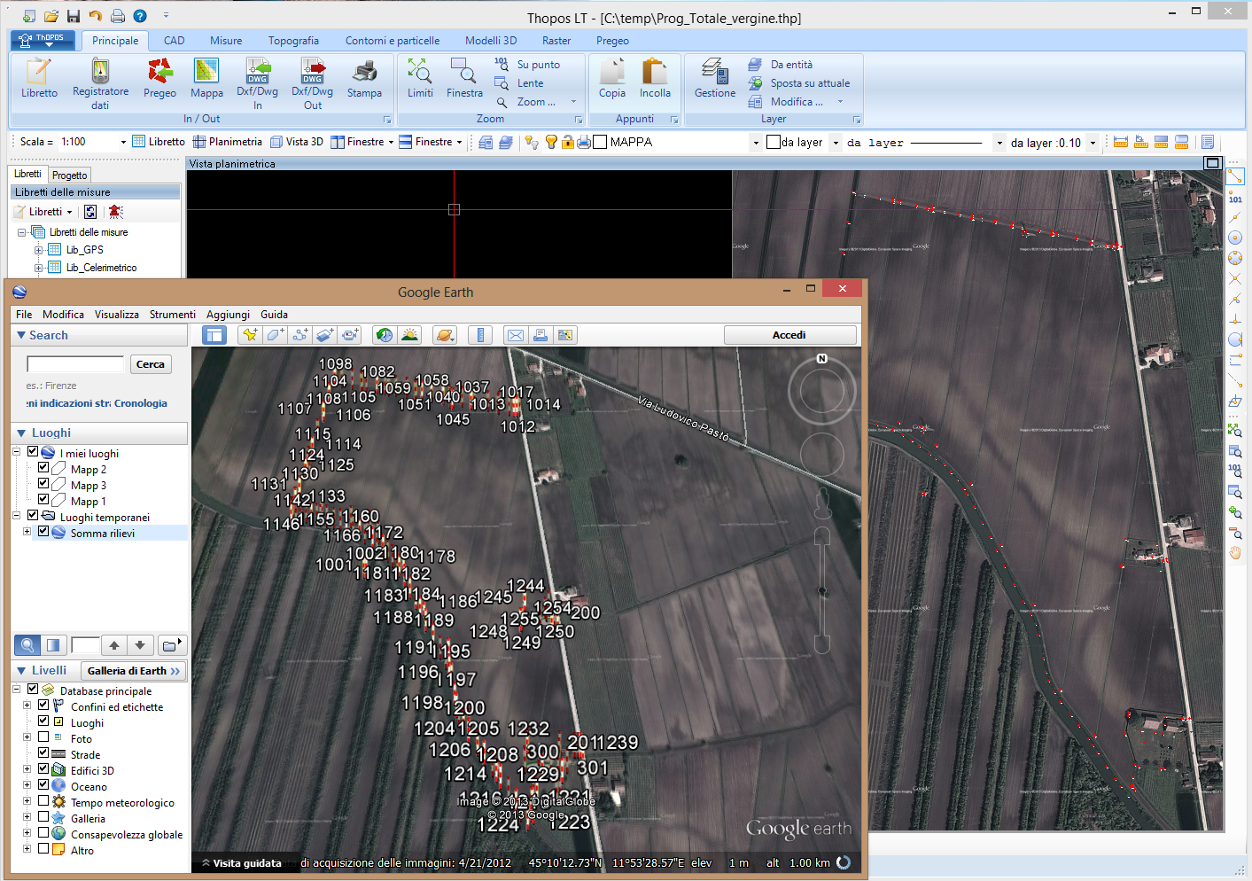1252x881 pixels.
Task: Click the Galleria di Earth button
Action: pos(133,671)
